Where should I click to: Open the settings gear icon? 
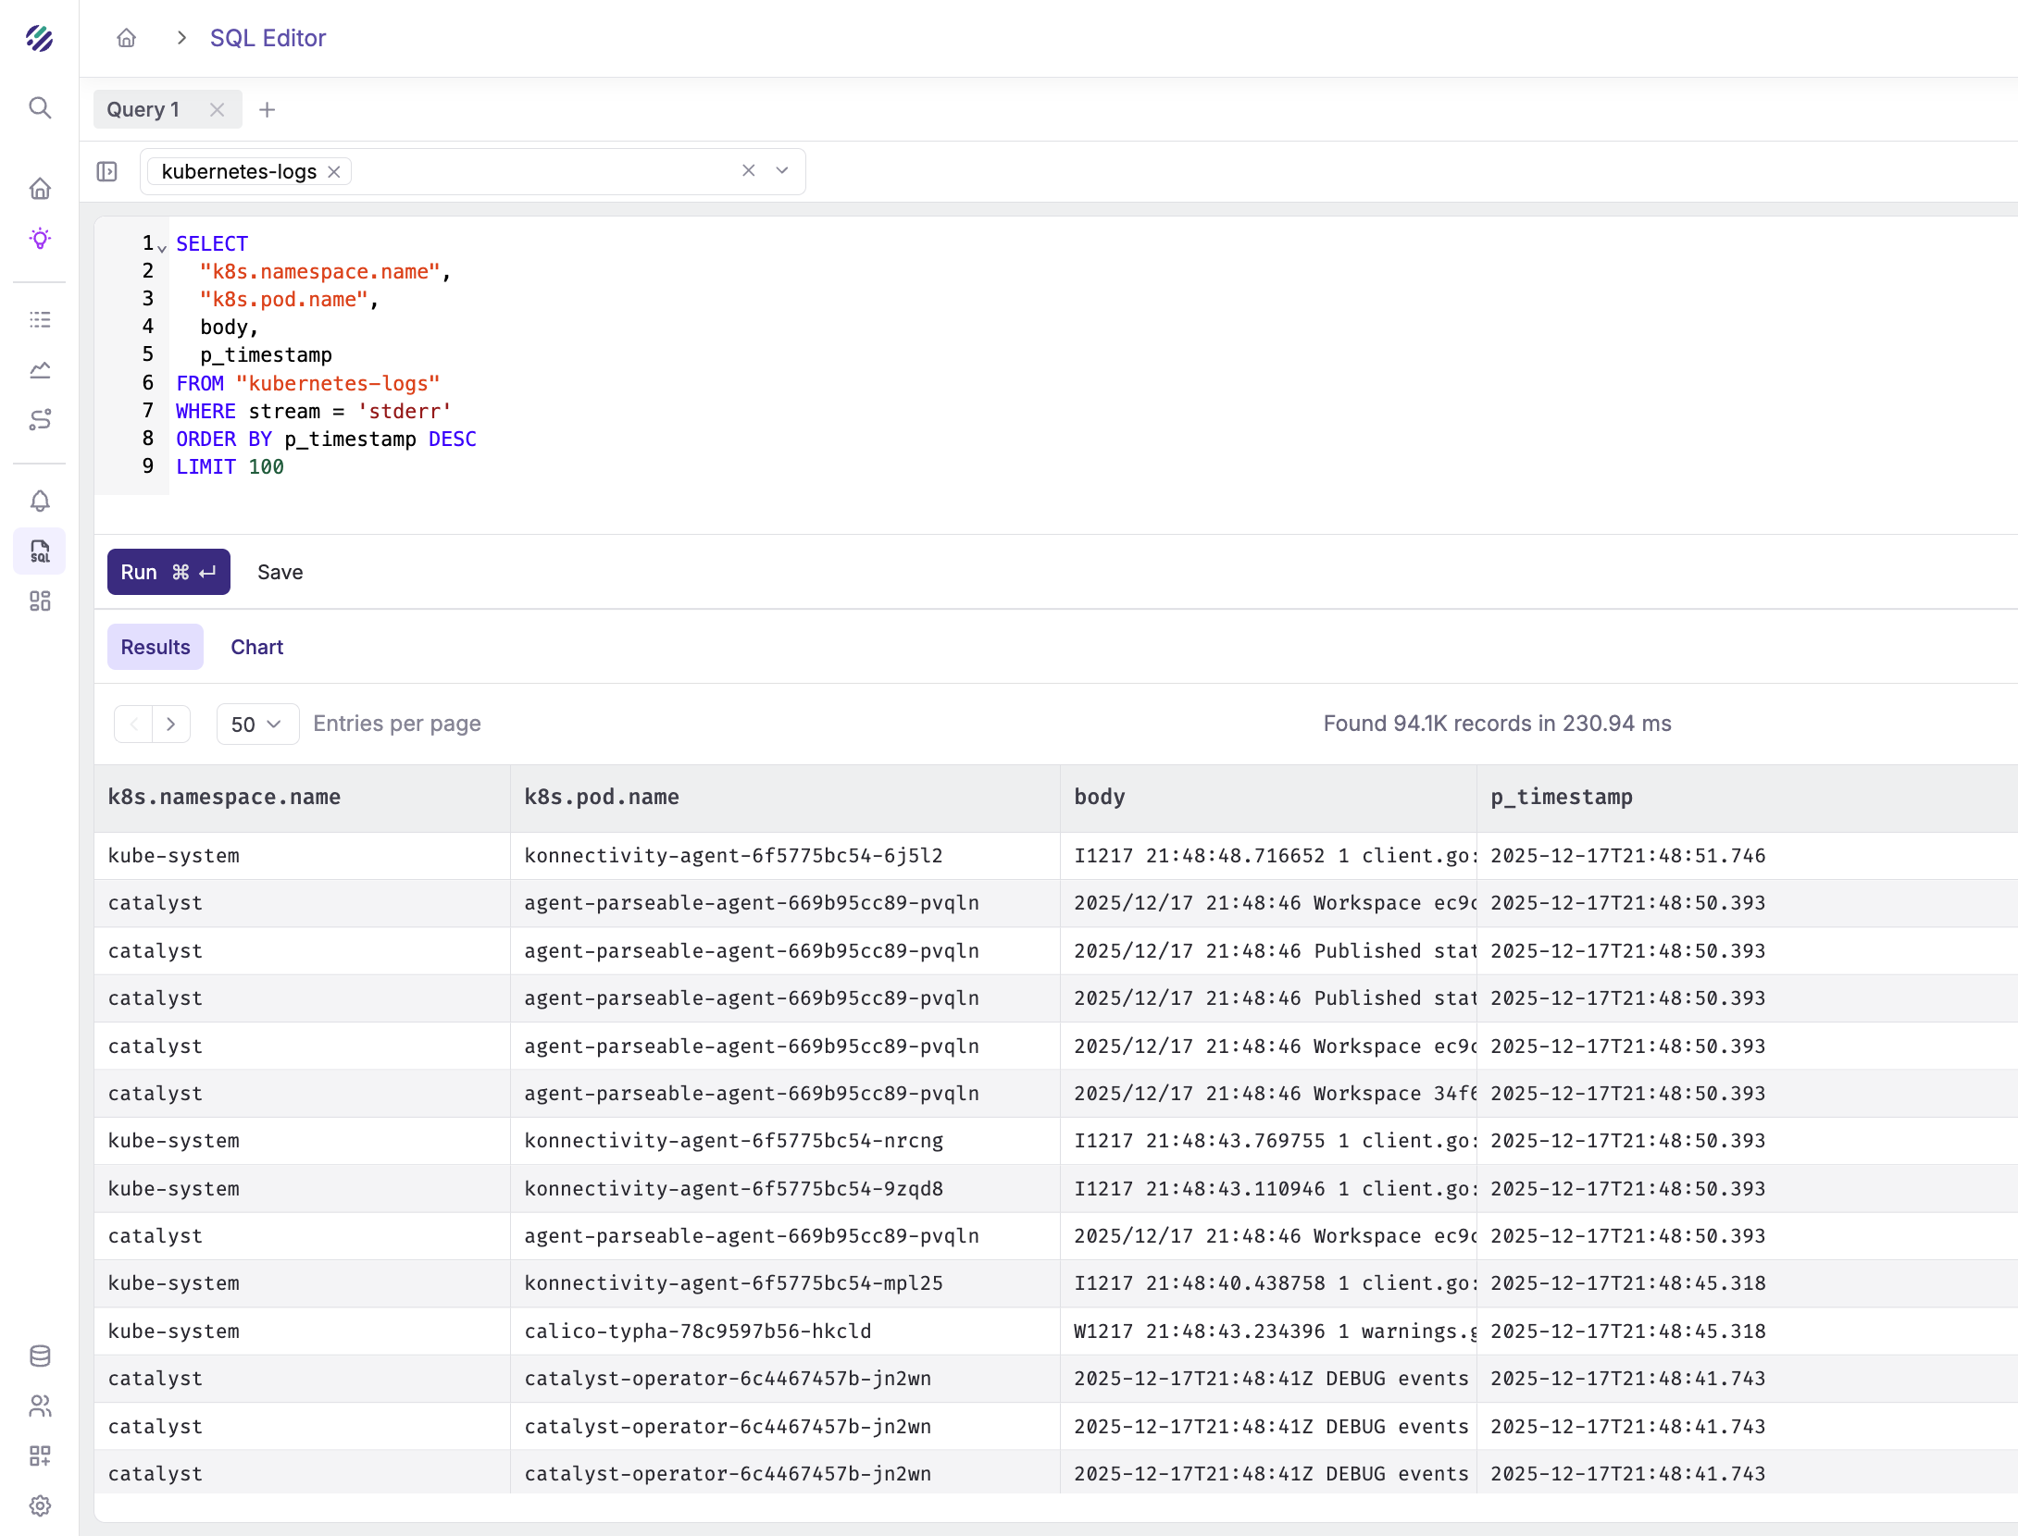(40, 1505)
